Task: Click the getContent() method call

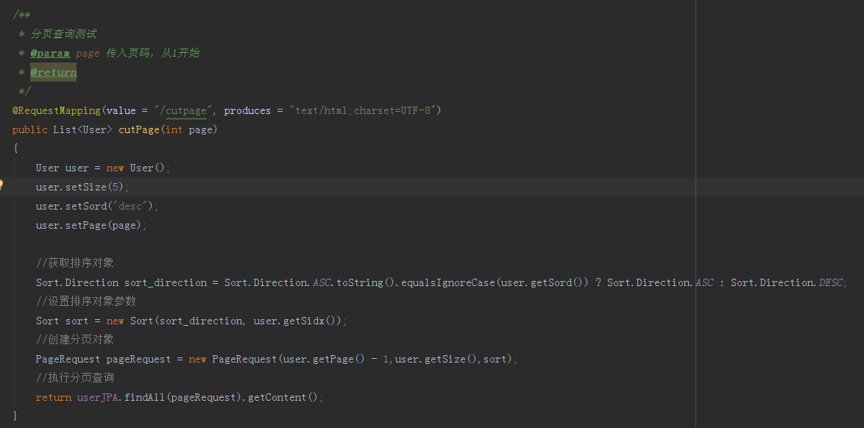Action: [283, 397]
